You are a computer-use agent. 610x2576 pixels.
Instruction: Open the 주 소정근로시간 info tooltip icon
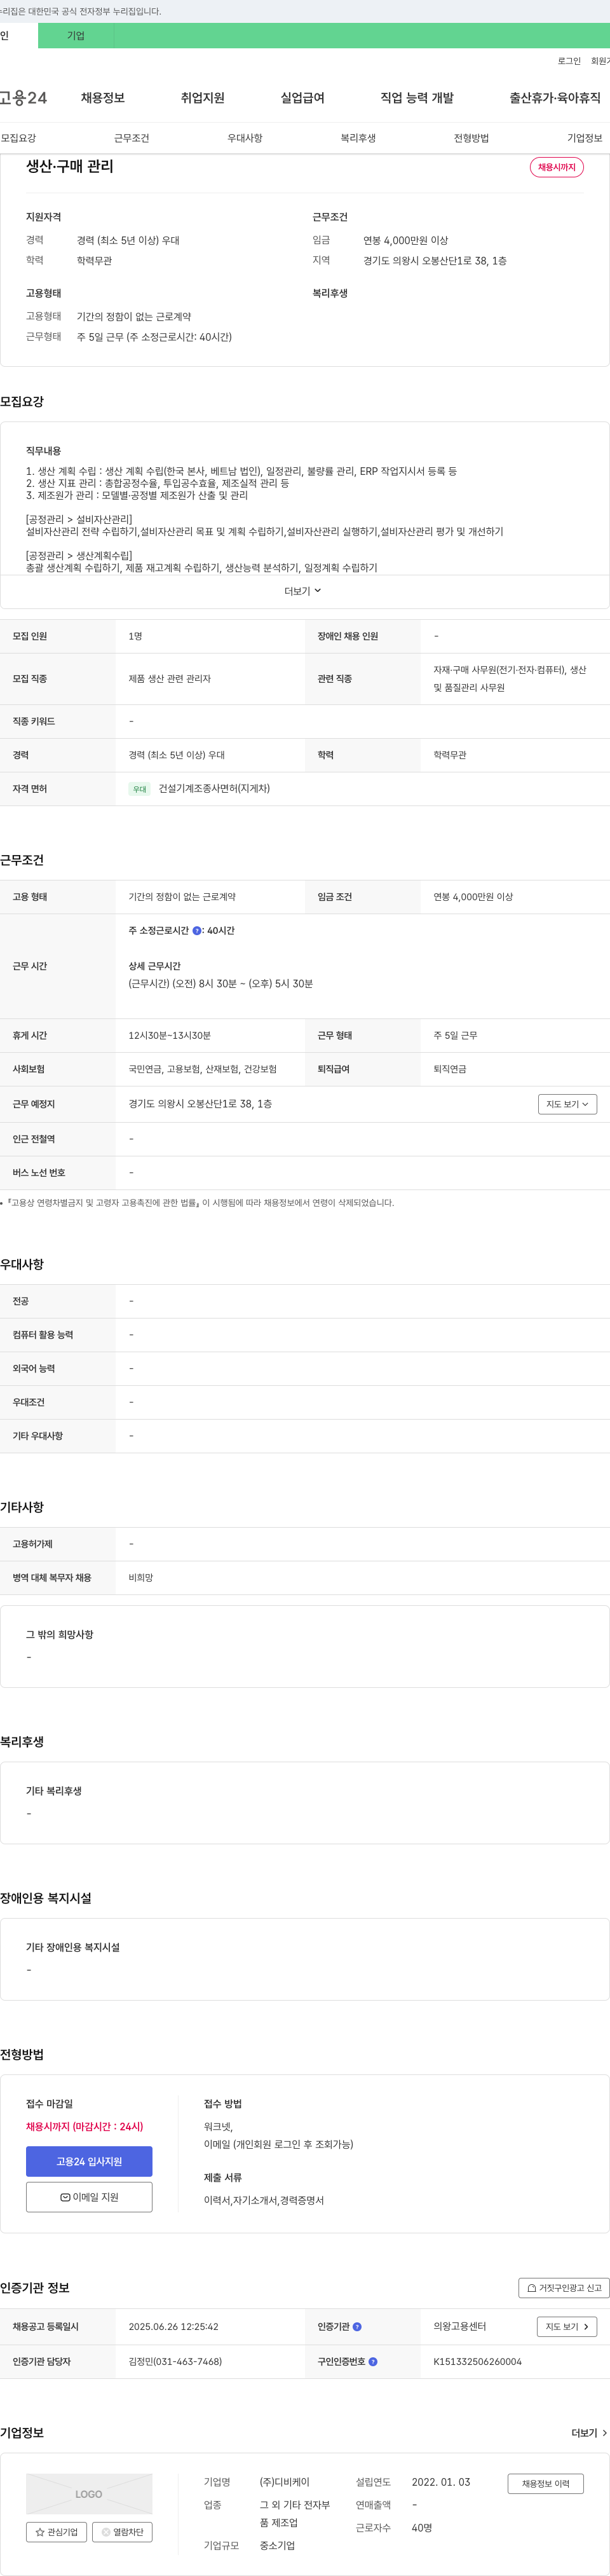coord(197,930)
